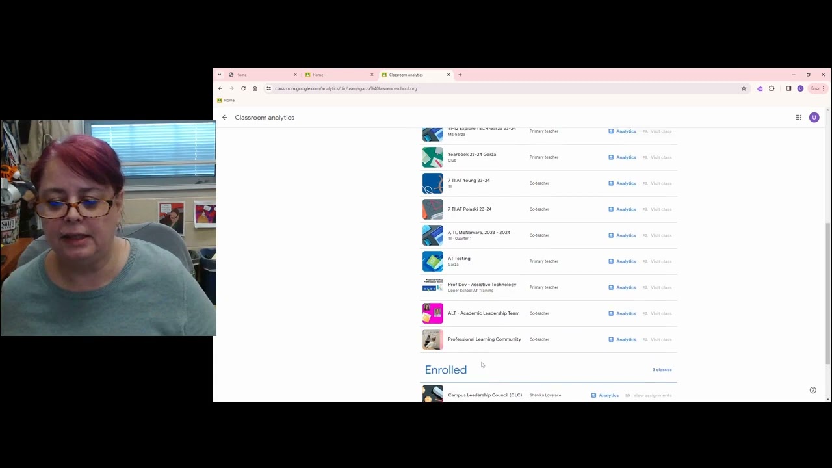The width and height of the screenshot is (832, 468).
Task: Select the Classroom analytics tab
Action: (415, 75)
